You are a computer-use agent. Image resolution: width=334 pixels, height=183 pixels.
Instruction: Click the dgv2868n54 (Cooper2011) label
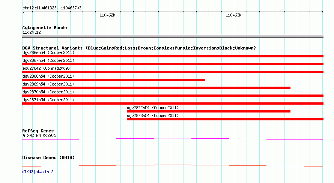click(x=48, y=76)
